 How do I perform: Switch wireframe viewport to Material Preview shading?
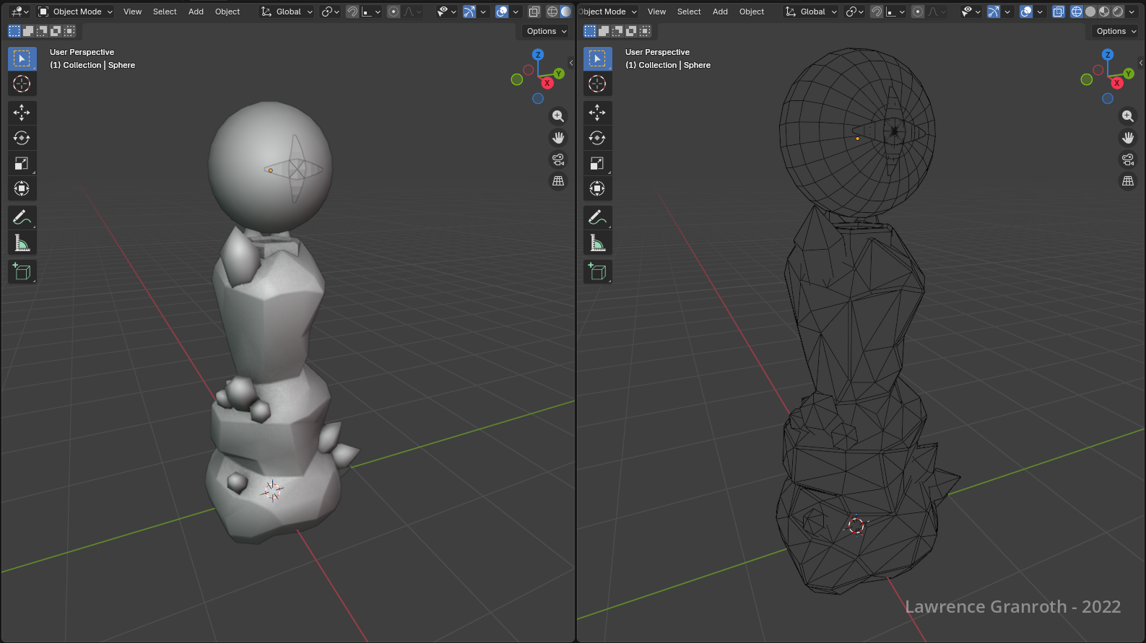click(x=1104, y=12)
